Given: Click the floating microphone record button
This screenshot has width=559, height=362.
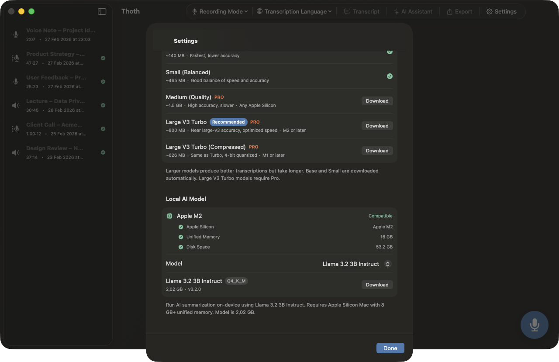Looking at the screenshot, I should [x=534, y=325].
